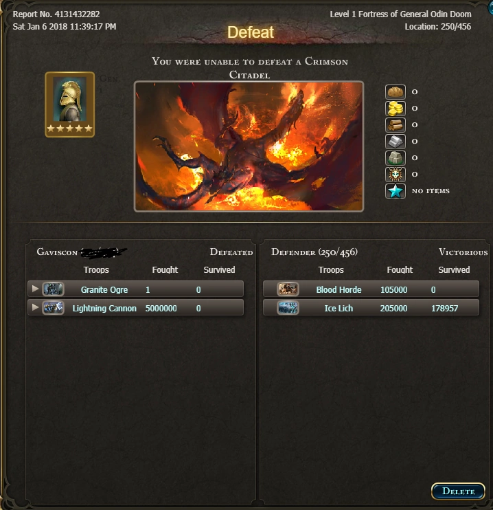The width and height of the screenshot is (493, 510).
Task: Click the metal ingot resource icon
Action: (395, 142)
